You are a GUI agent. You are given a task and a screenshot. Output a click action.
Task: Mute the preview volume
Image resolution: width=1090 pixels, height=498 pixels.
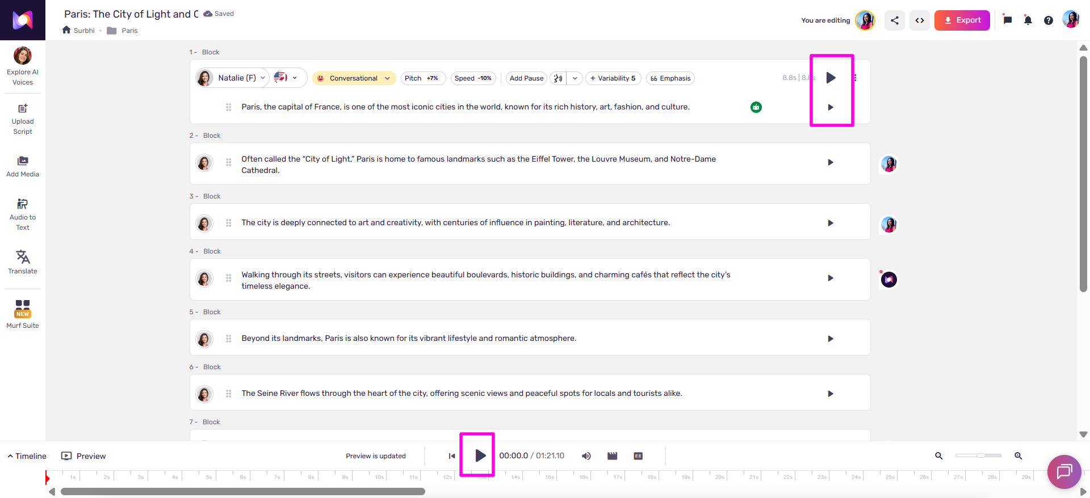586,456
